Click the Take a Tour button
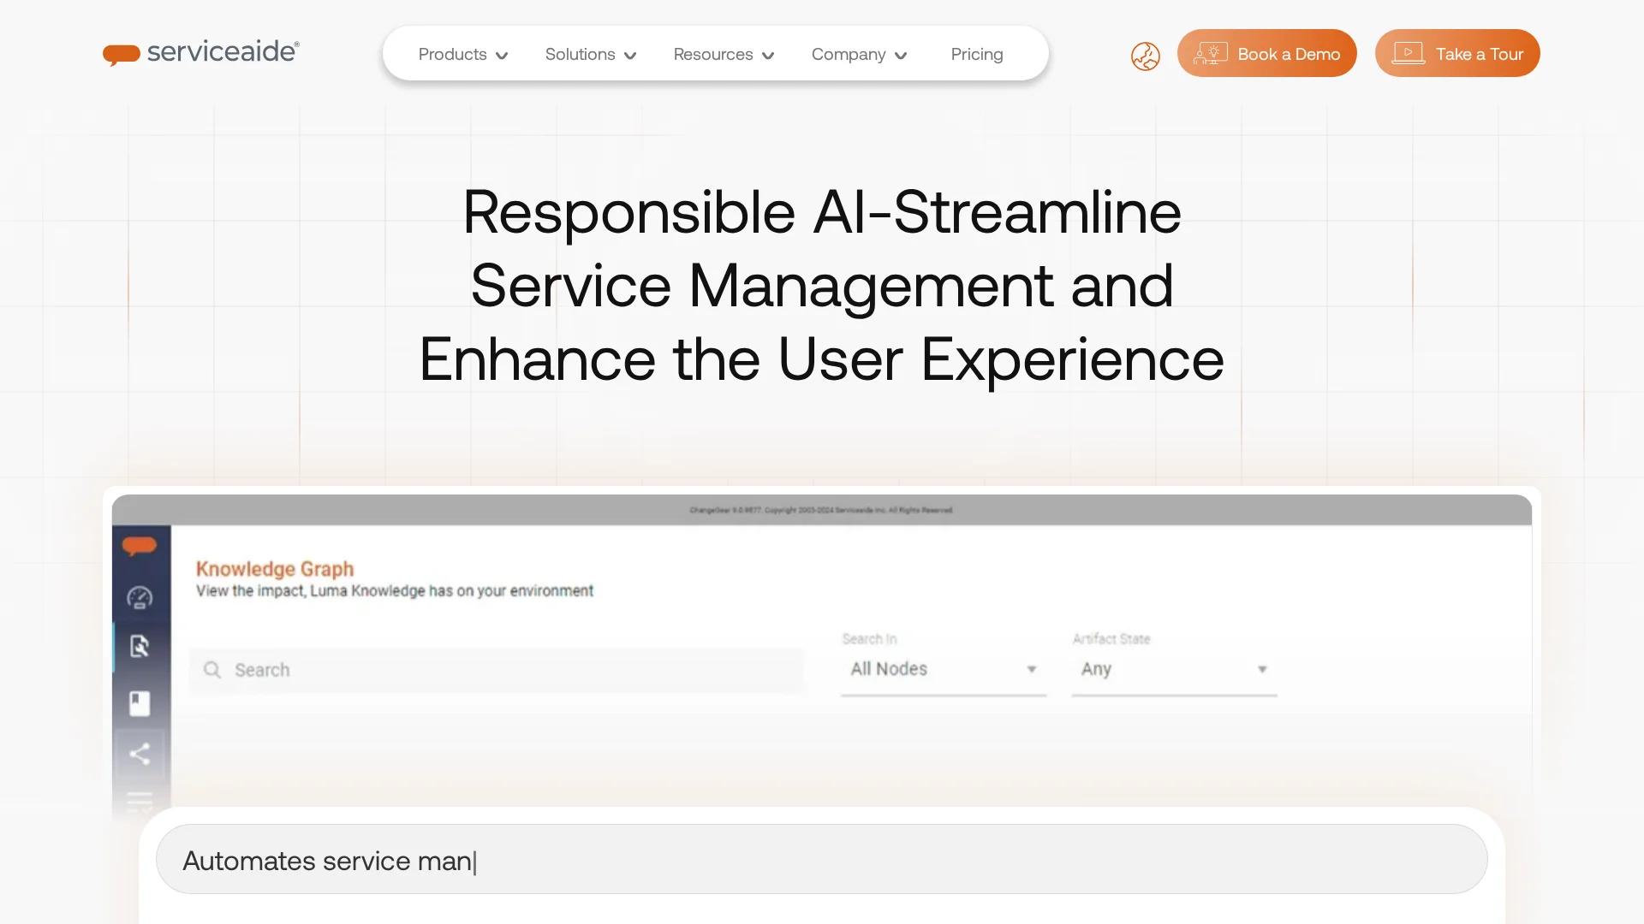Screen dimensions: 1644x924 point(1456,54)
